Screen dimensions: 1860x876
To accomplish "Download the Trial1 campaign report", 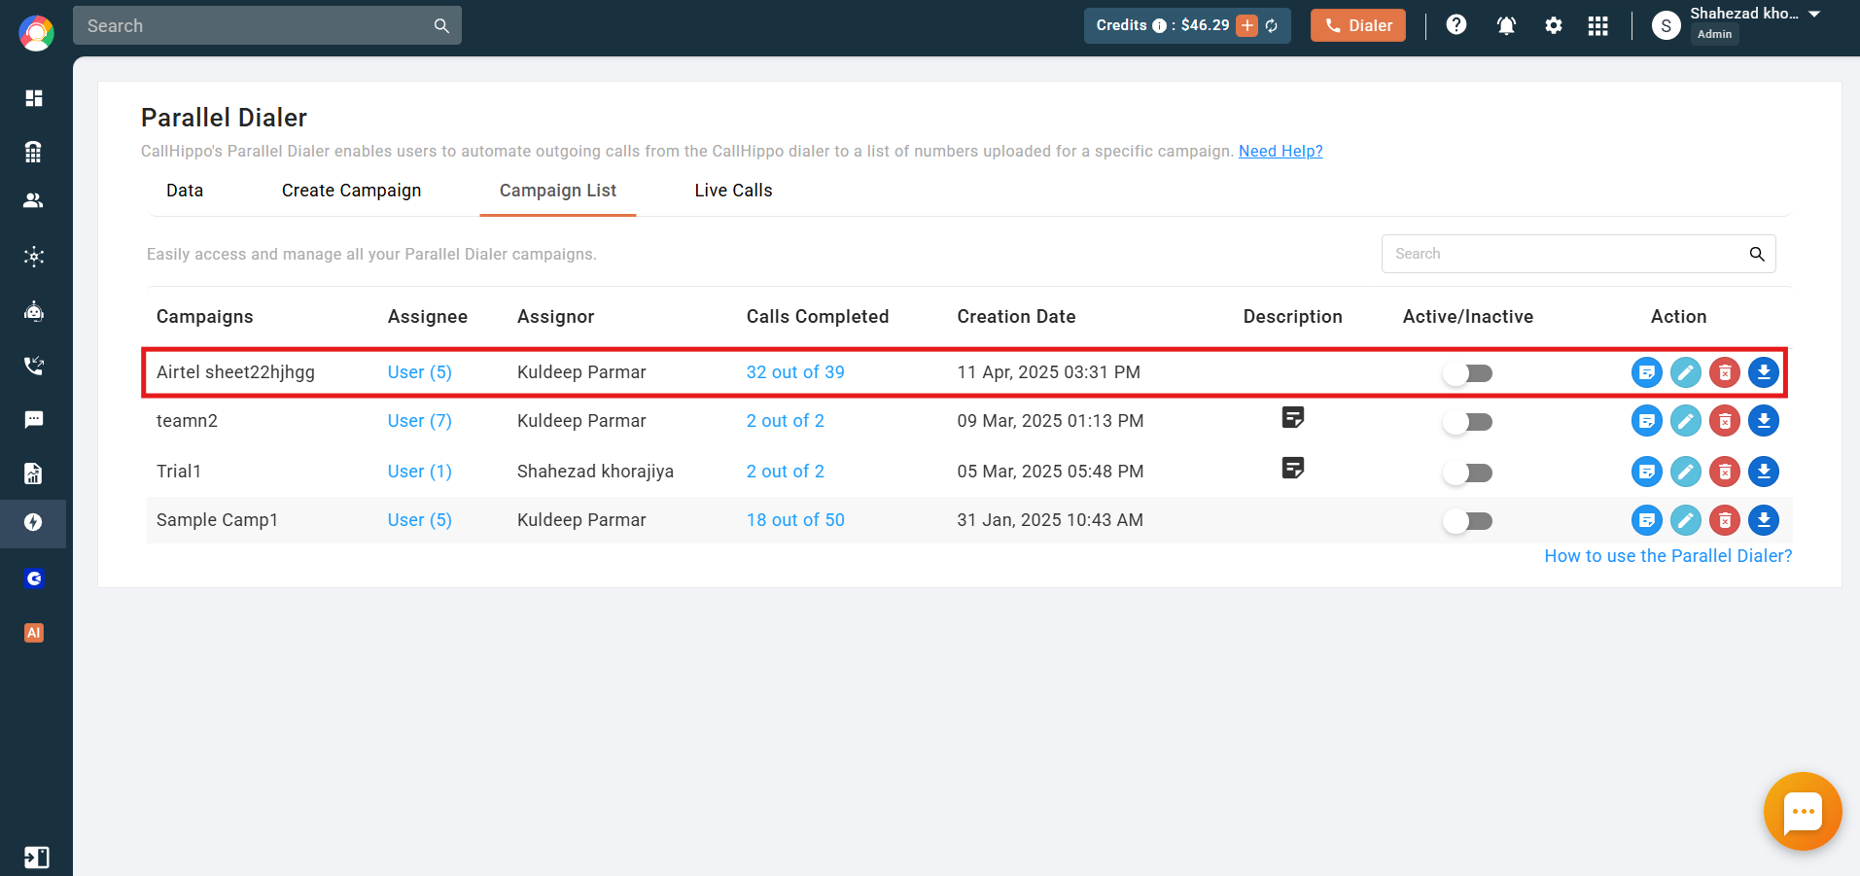I will 1763,472.
